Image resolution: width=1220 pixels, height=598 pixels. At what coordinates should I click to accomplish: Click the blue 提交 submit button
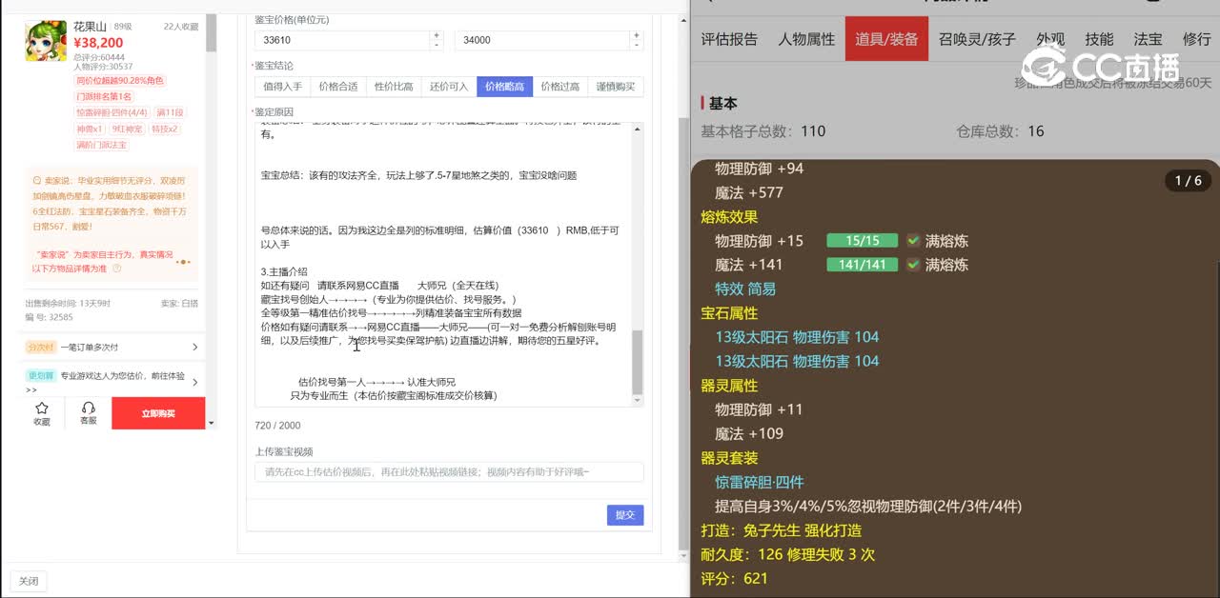point(625,515)
